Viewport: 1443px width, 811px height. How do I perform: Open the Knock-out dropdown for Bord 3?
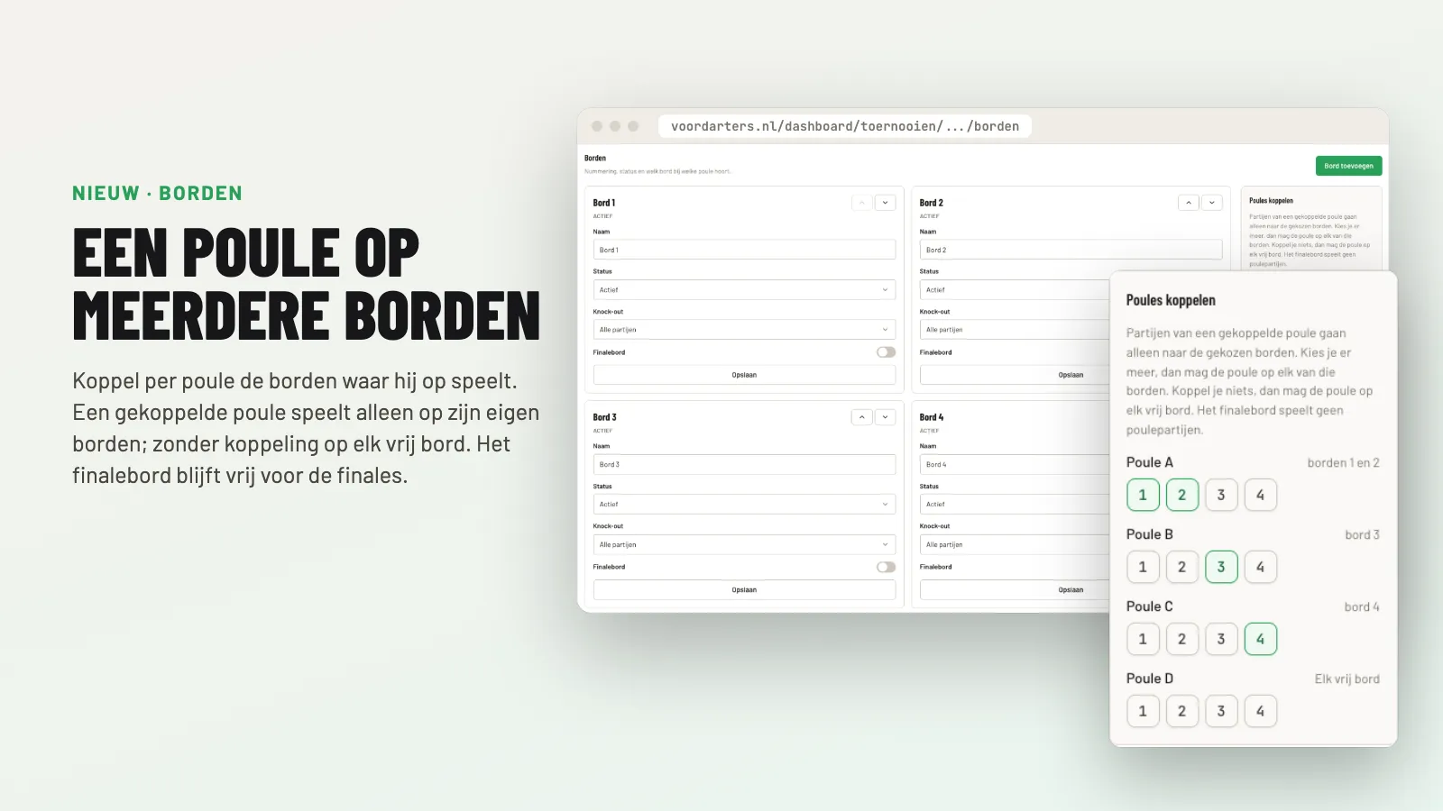[x=744, y=544]
